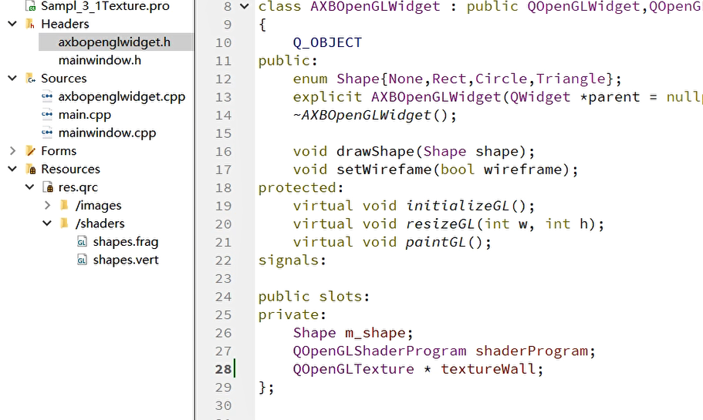Click the shaderProgram member variable

tap(532, 351)
